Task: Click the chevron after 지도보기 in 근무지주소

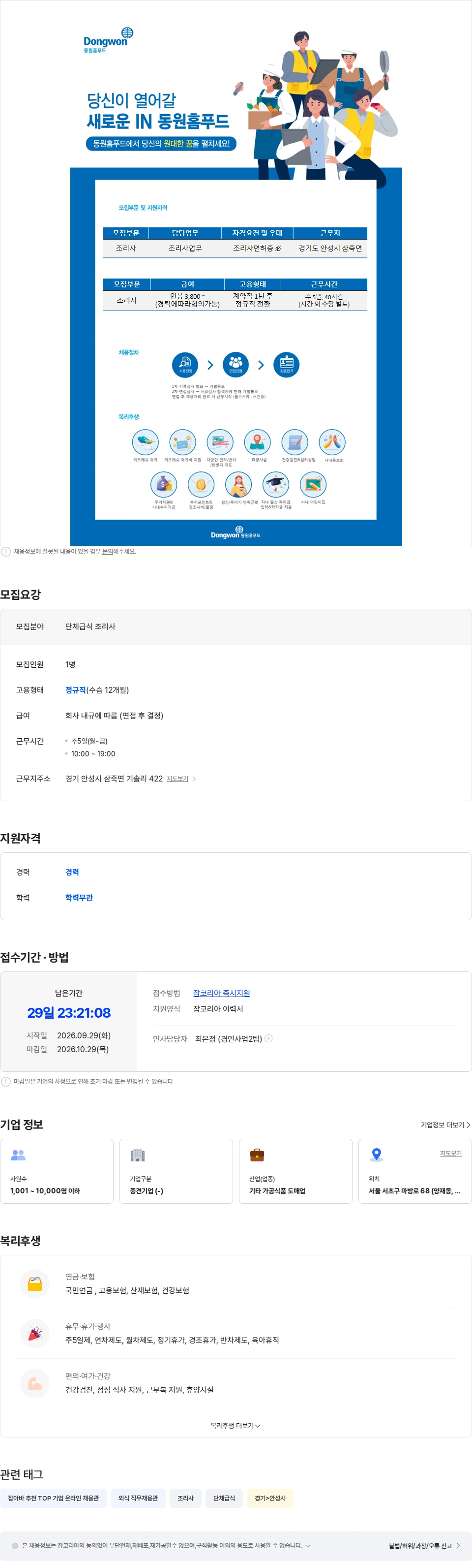Action: click(194, 779)
